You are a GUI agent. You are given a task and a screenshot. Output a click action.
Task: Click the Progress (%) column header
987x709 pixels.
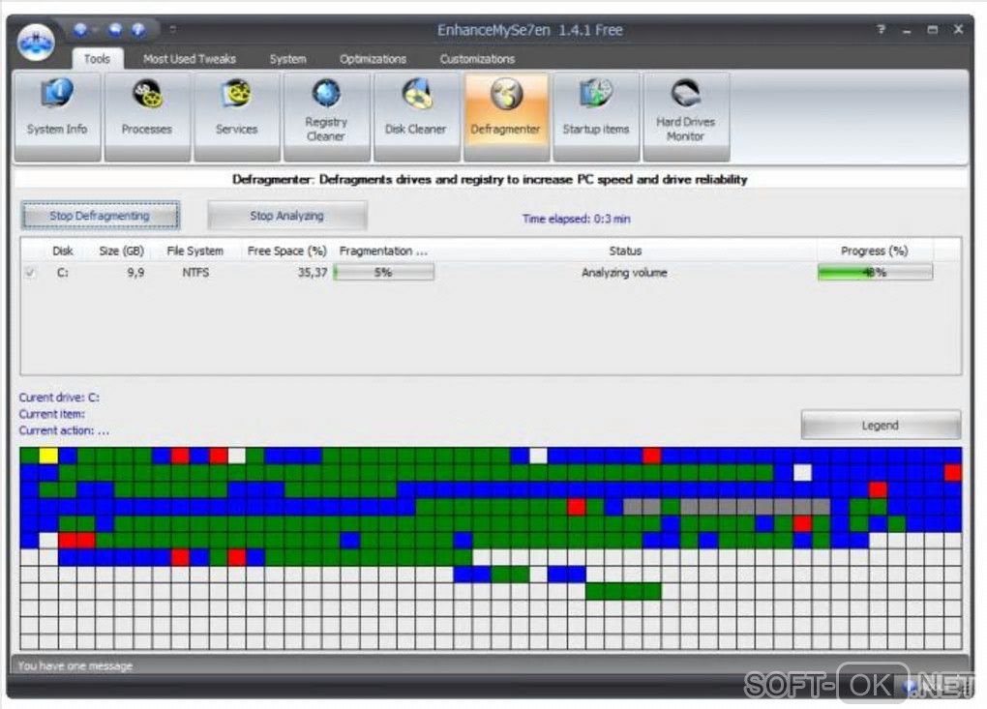875,251
